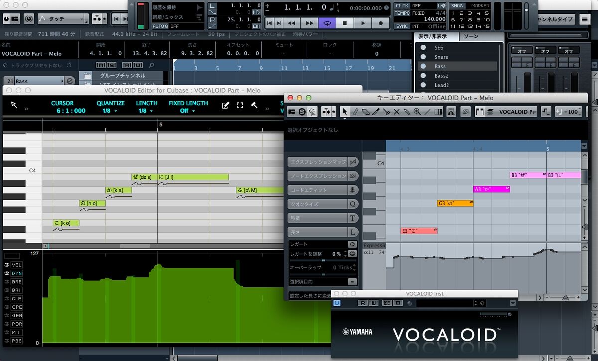The height and width of the screenshot is (361, 598).
Task: Toggle the BRE parameter visibility
Action: click(x=7, y=282)
